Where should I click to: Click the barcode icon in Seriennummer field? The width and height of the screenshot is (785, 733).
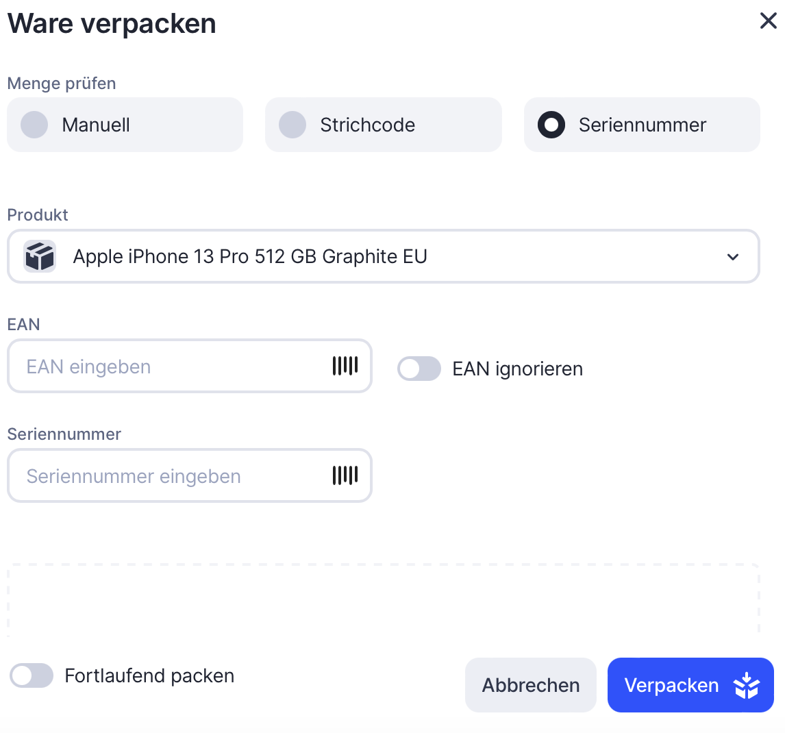(345, 475)
